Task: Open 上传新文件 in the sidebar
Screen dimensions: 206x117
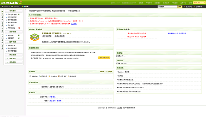Action: [x=11, y=46]
